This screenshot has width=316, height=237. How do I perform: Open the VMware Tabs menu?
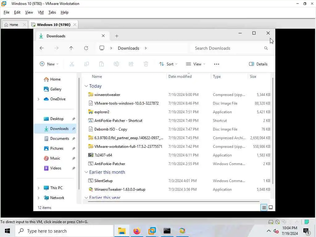(52, 12)
